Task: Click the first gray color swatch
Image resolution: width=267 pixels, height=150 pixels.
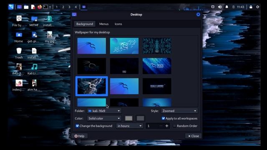Action: [129, 118]
